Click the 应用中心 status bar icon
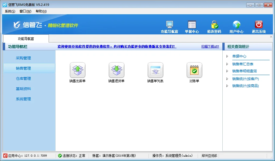The height and width of the screenshot is (161, 275). click(5, 156)
